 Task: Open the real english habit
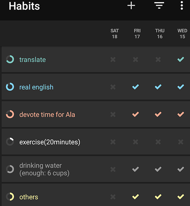pos(36,87)
